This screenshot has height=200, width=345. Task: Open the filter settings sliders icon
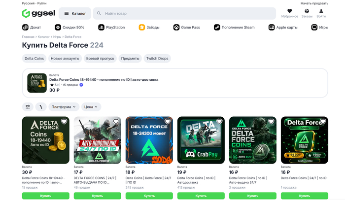point(28,107)
